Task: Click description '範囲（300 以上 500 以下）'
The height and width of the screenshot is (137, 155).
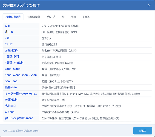Action: (x=58, y=81)
